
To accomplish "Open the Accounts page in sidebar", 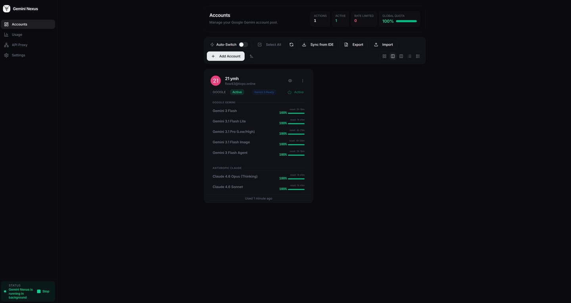I will point(28,24).
